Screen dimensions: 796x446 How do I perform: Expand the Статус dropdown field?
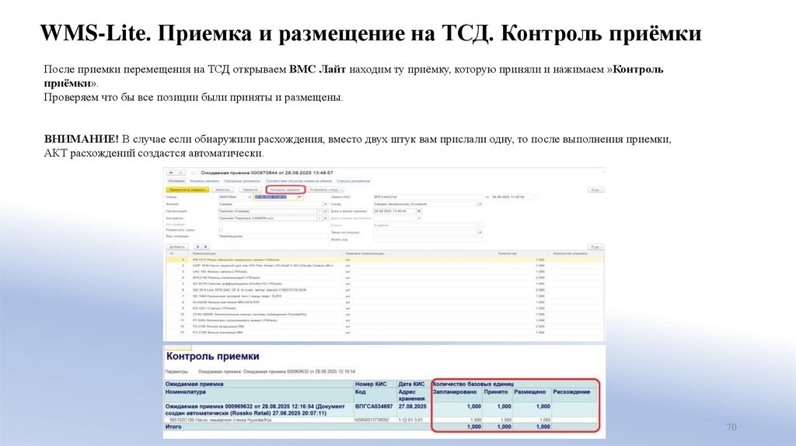tap(479, 225)
